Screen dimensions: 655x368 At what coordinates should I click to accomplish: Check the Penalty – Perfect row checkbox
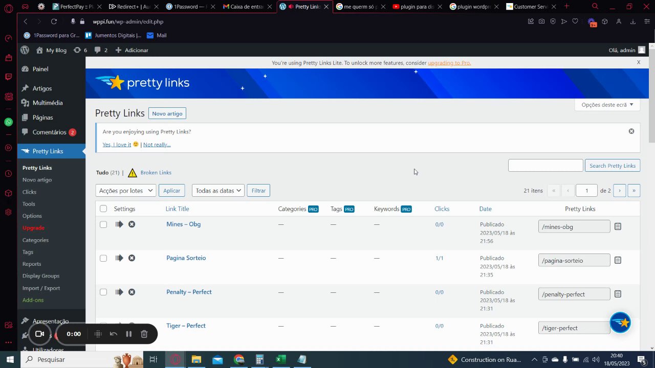click(103, 292)
